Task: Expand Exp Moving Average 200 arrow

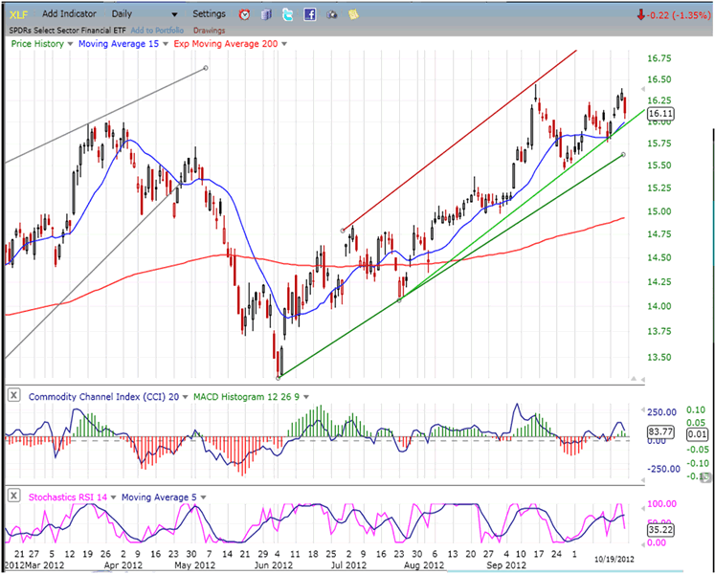Action: coord(283,44)
